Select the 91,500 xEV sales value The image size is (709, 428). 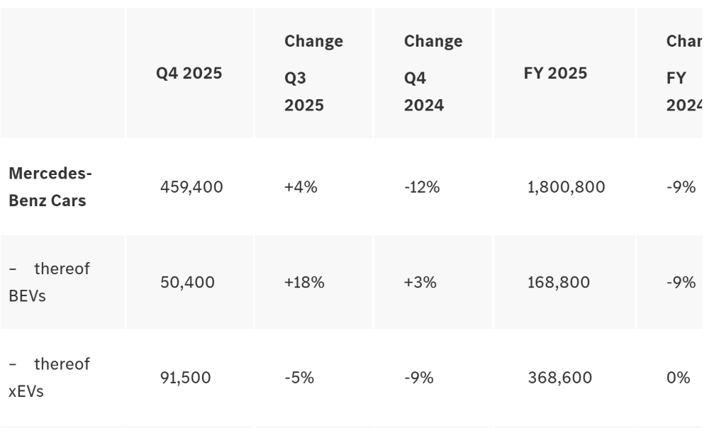pyautogui.click(x=185, y=378)
